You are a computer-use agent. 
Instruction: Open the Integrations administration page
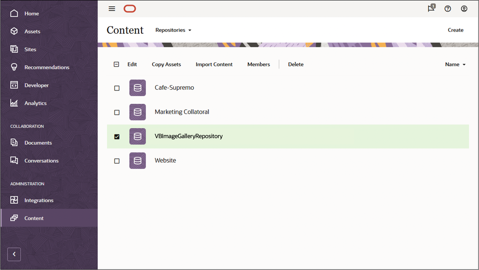click(39, 200)
